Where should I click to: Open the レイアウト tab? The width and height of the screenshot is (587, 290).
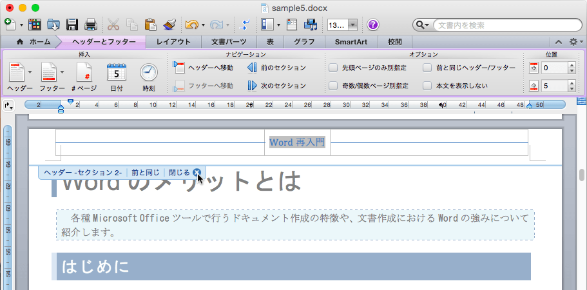[x=173, y=42]
